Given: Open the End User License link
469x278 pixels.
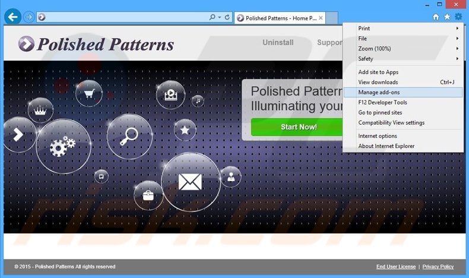Looking at the screenshot, I should tap(396, 267).
